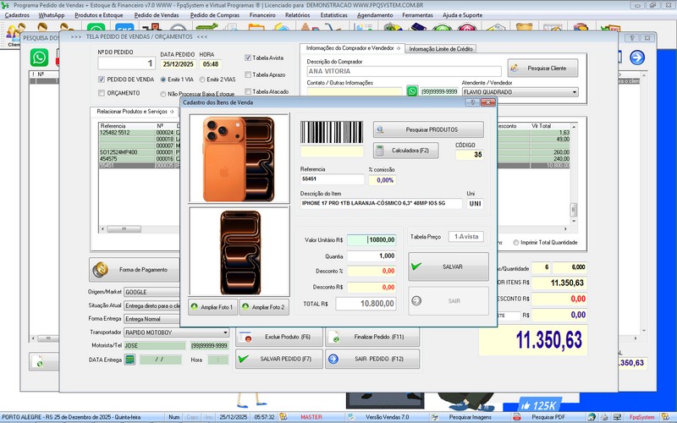The width and height of the screenshot is (677, 423).
Task: Click Ampliar Foto 2
Action: coord(264,307)
